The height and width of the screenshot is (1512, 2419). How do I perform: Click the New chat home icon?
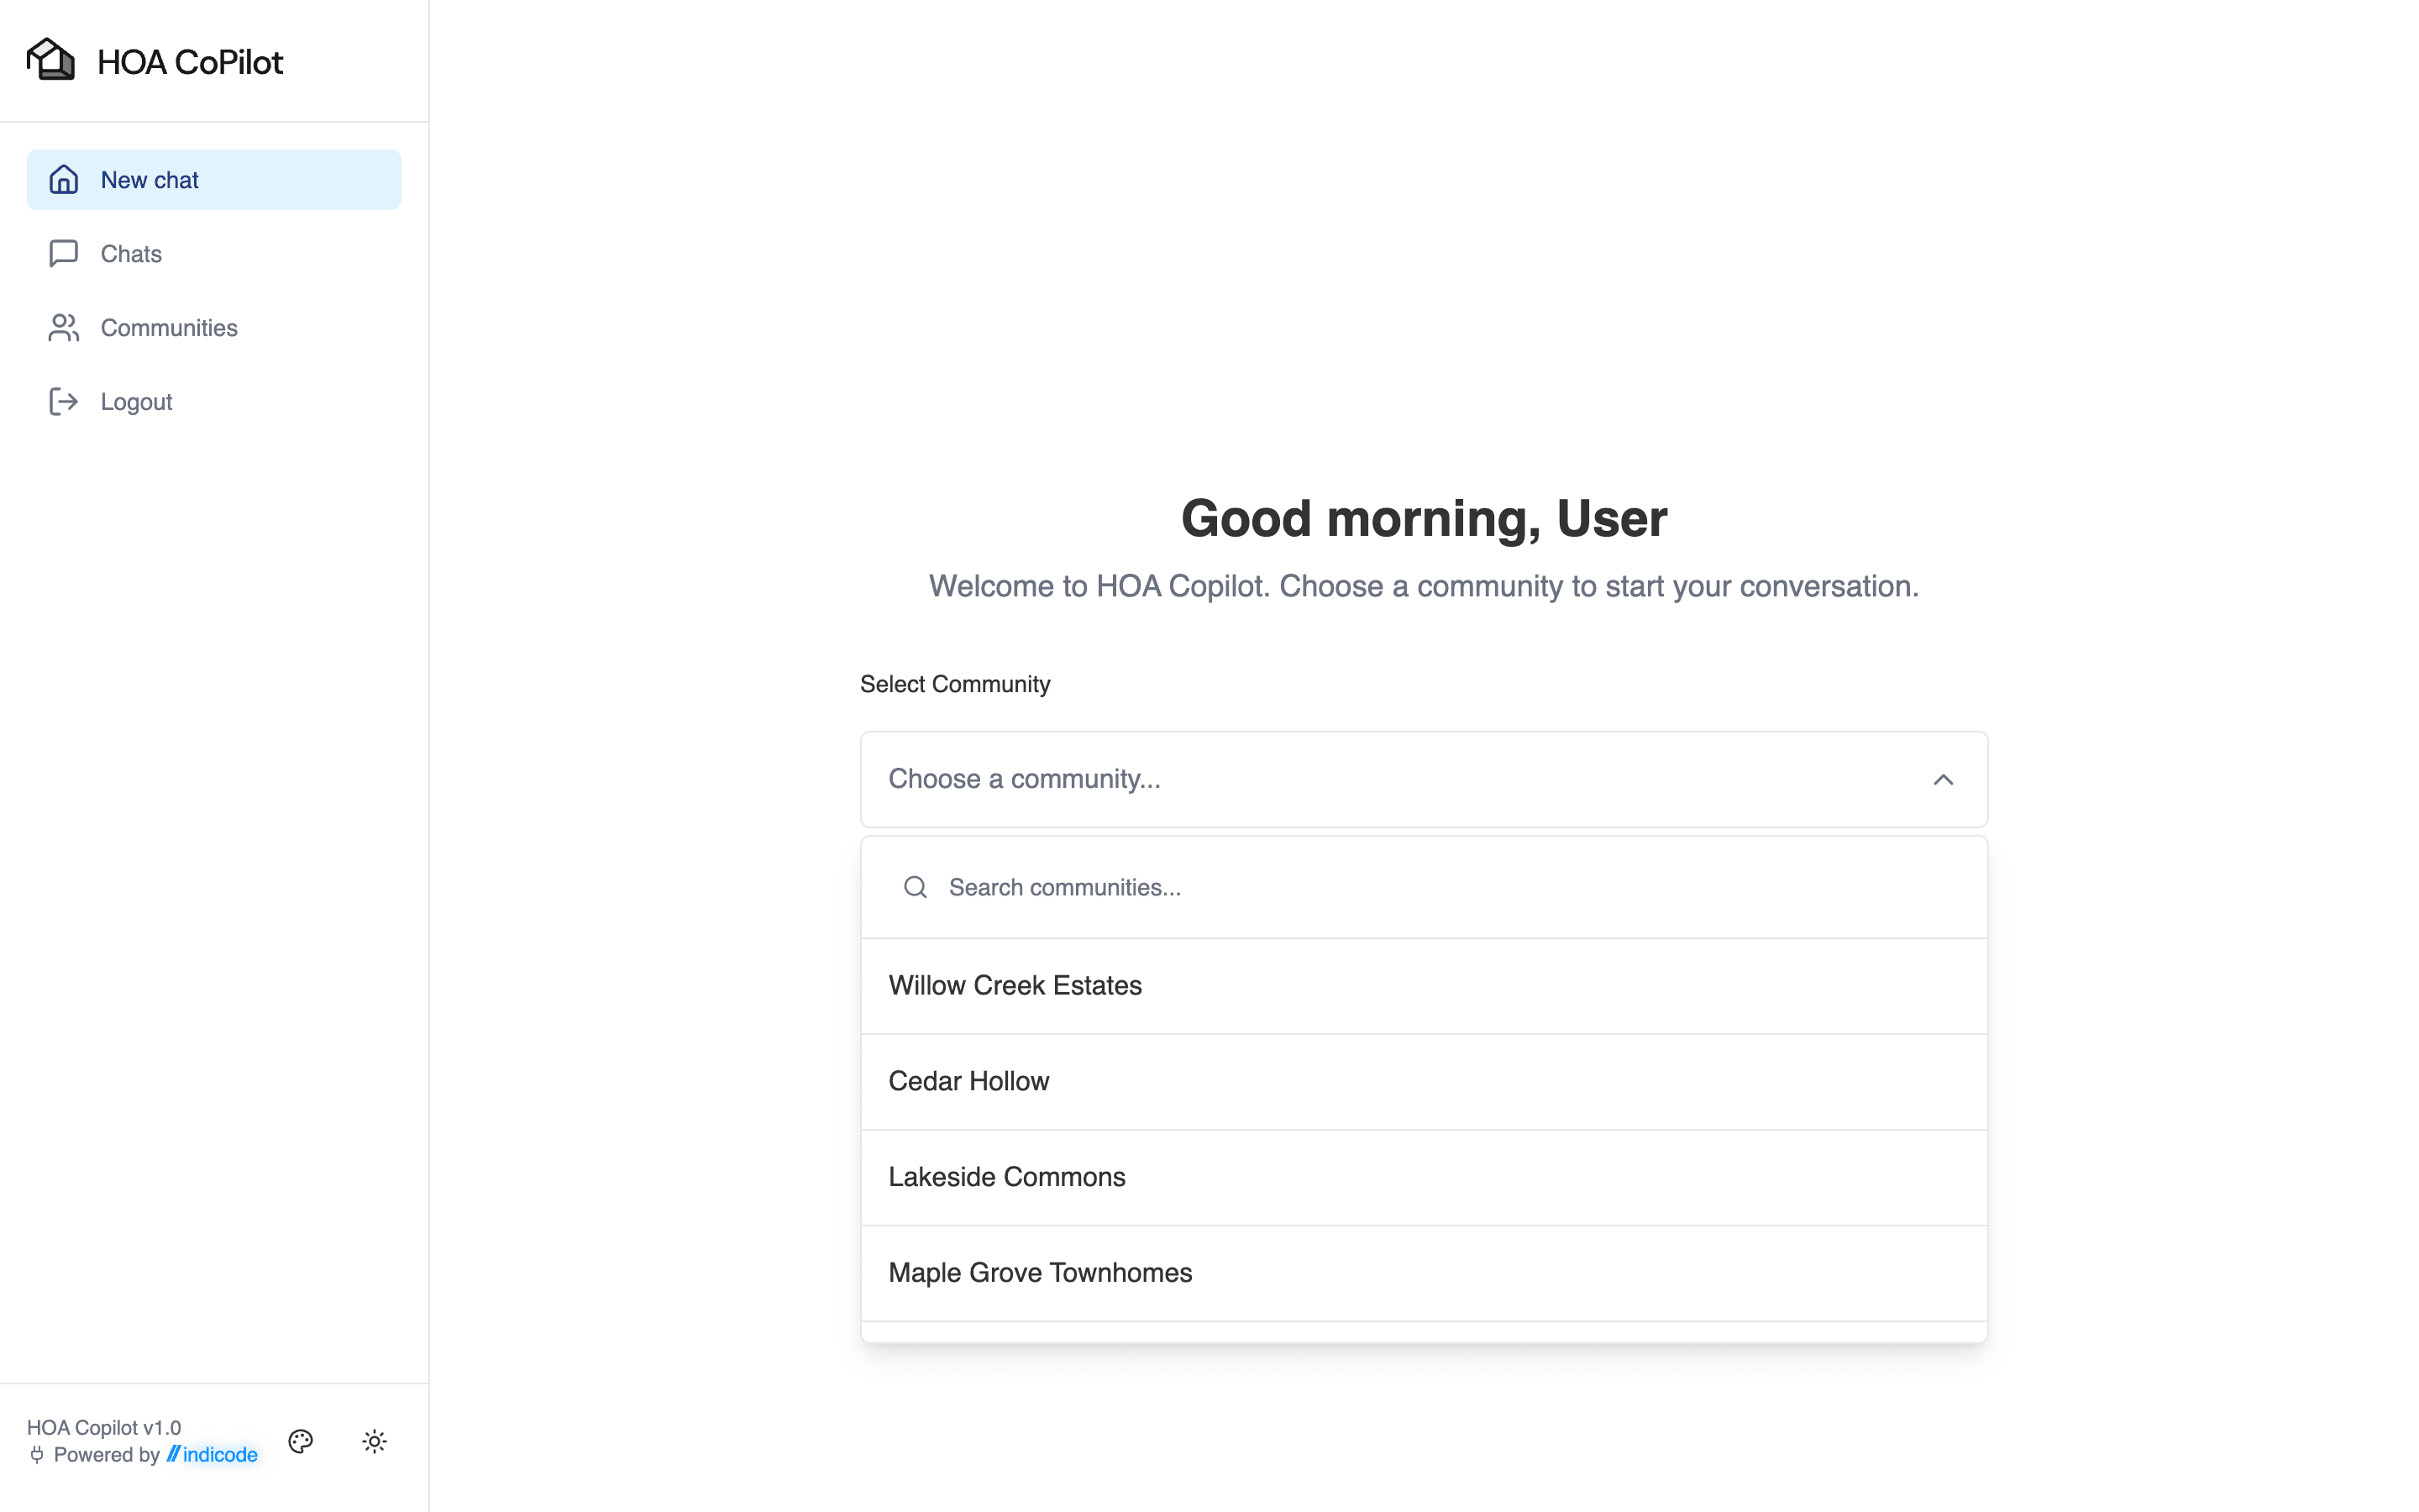(64, 180)
